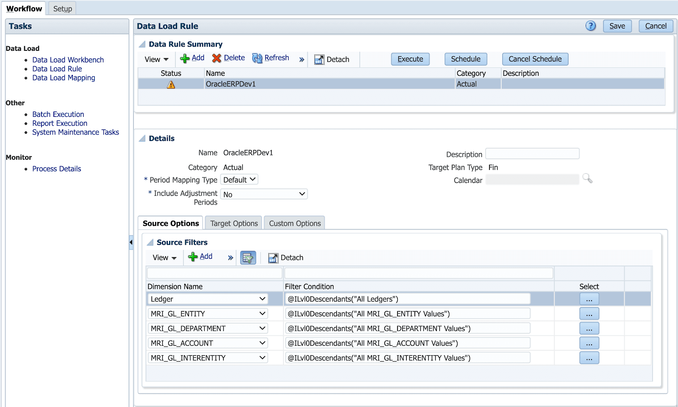Screen dimensions: 678x407
Task: Open Calendar lookup with the magnifier icon
Action: pos(588,179)
